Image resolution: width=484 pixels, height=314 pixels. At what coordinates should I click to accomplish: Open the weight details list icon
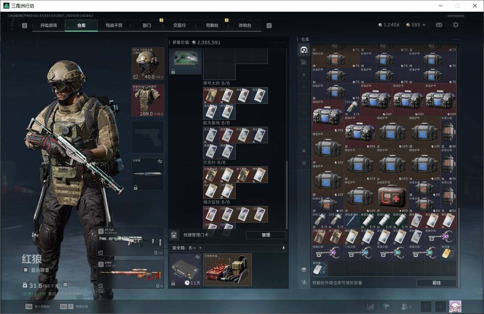65,285
